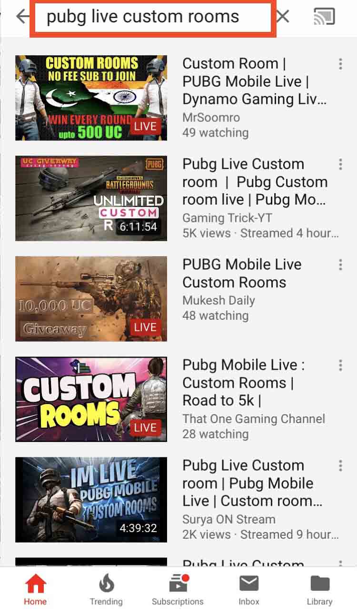This screenshot has height=611, width=357.
Task: Open the Subscriptions icon with red dot
Action: click(178, 583)
